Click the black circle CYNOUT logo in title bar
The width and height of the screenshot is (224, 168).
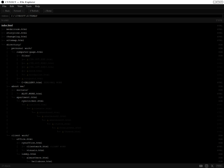coord(2,2)
